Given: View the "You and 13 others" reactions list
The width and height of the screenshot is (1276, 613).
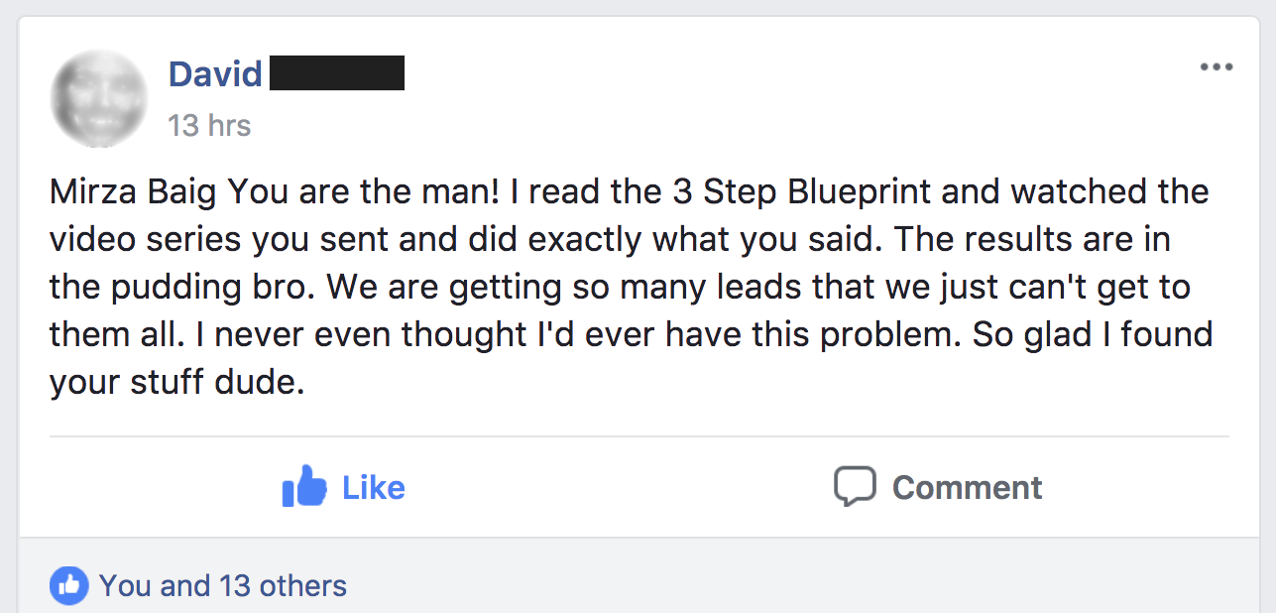Looking at the screenshot, I should click(222, 585).
